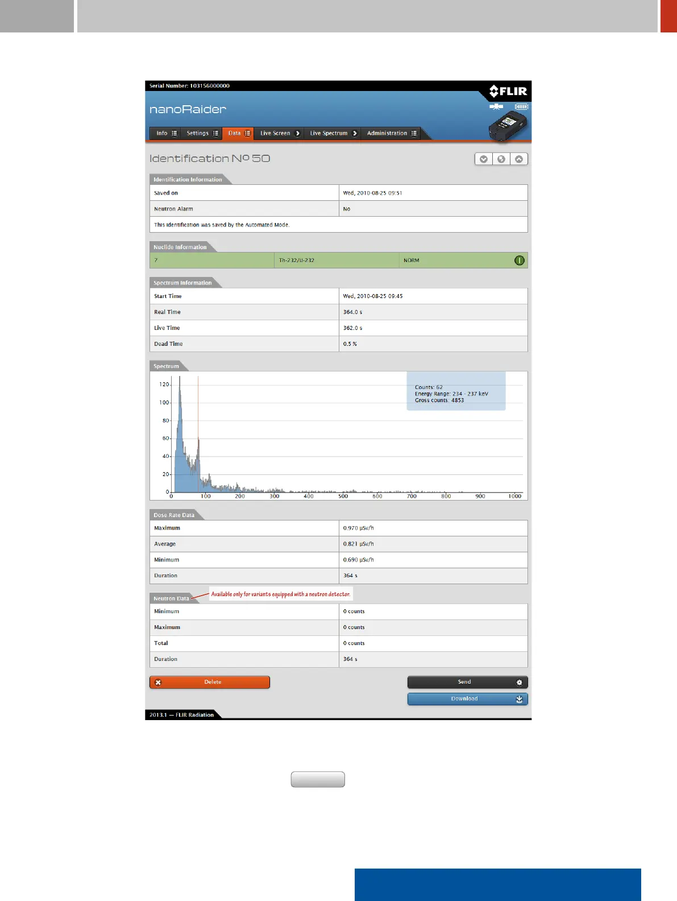Click the nanoRaider title
Screen dimensions: 677x901
(x=188, y=109)
